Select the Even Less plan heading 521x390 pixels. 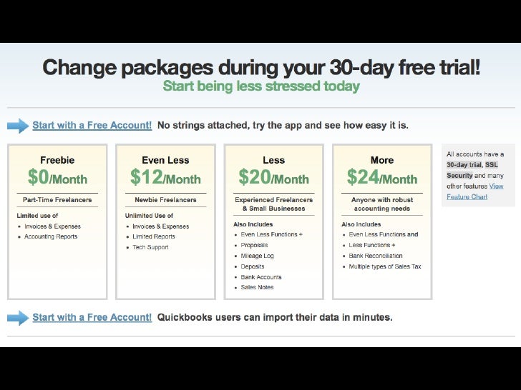(165, 160)
